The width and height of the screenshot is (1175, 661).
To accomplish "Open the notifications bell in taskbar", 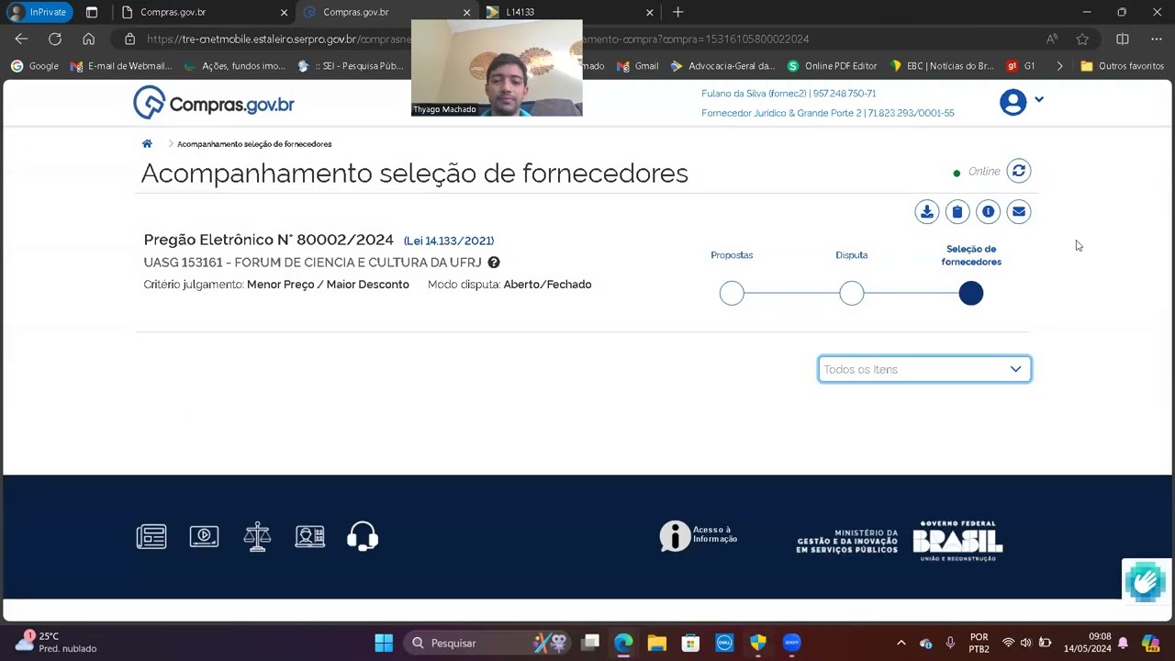I will [x=1123, y=643].
